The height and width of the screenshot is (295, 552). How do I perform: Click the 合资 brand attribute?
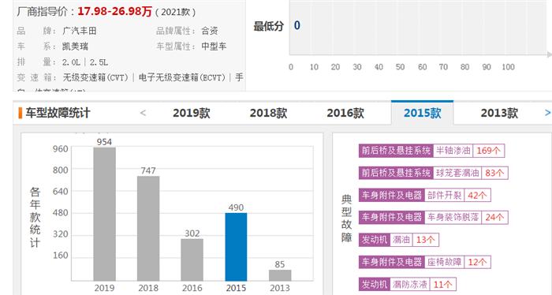click(x=210, y=31)
